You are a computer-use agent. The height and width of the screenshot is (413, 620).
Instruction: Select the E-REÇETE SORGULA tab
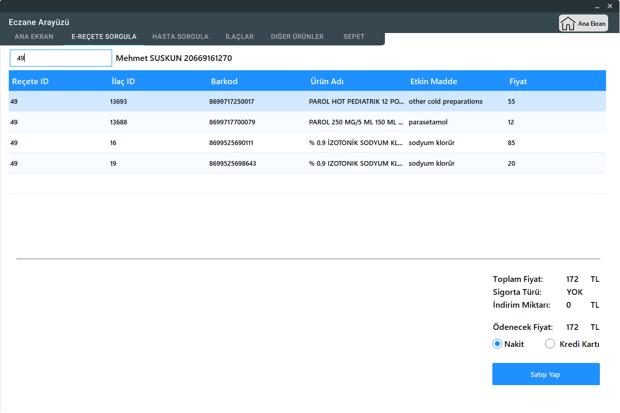coord(104,37)
